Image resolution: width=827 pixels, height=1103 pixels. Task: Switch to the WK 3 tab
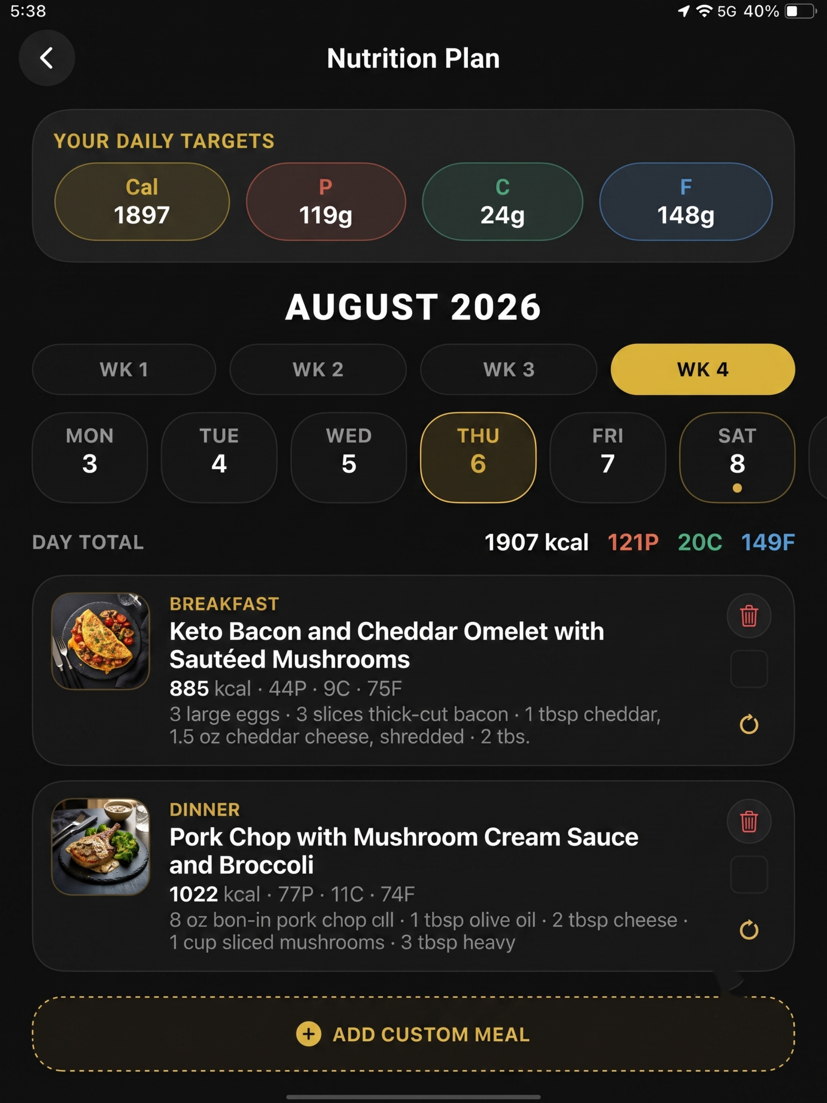click(508, 370)
